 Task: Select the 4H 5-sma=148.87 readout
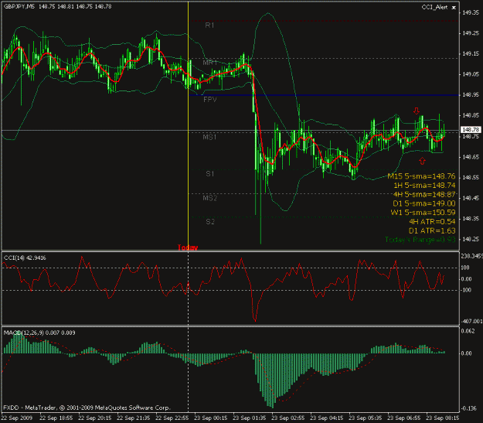(424, 195)
